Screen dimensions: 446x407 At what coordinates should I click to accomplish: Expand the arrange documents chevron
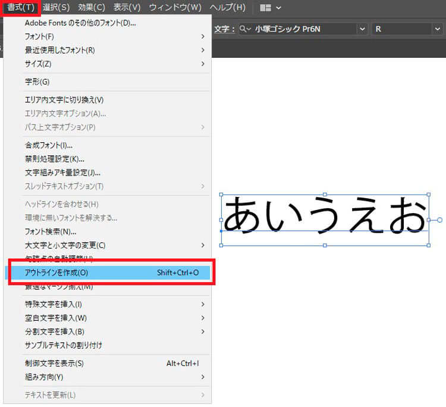point(278,8)
